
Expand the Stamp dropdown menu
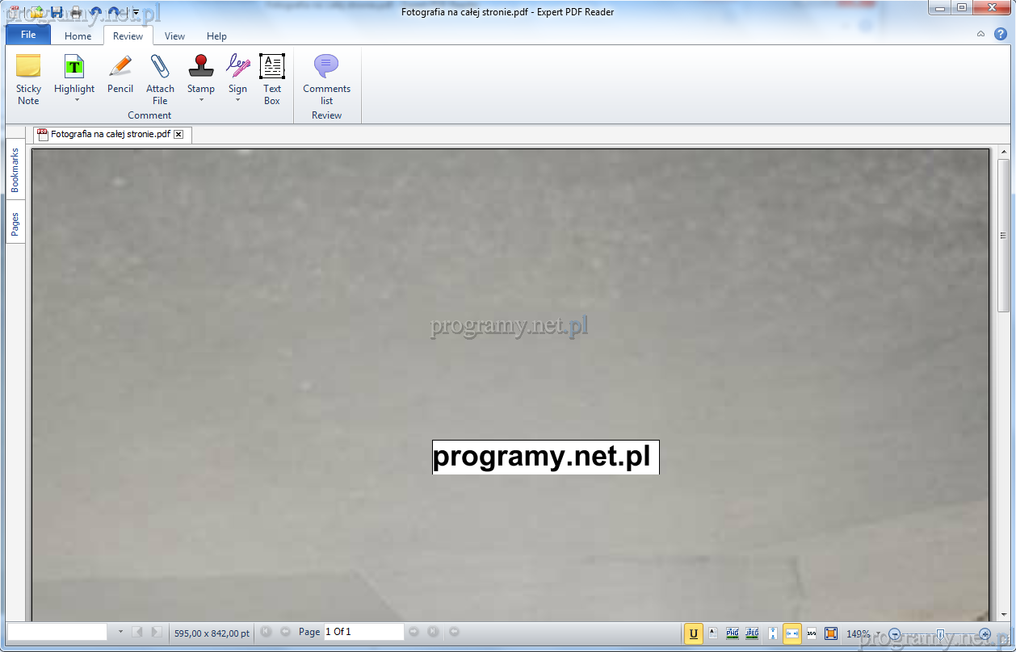pyautogui.click(x=201, y=100)
